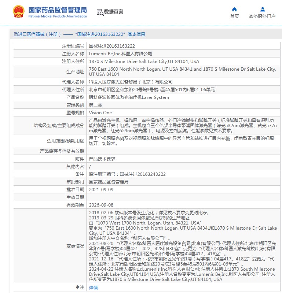
Task: Select registration number 国械注进20163163222 value
Action: 112,46
